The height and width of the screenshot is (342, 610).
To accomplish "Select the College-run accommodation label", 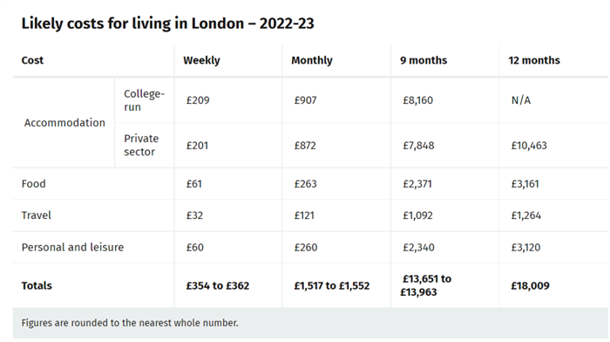I will tap(145, 100).
